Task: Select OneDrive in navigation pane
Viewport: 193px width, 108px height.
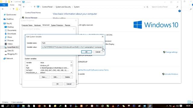Action: coord(10,19)
